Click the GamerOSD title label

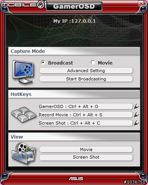click(74, 6)
